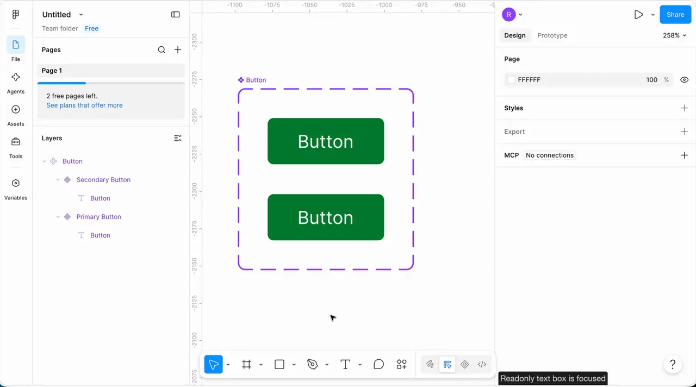Switch to the diamond-icon mode in toolbar
This screenshot has width=696, height=387.
click(x=464, y=364)
